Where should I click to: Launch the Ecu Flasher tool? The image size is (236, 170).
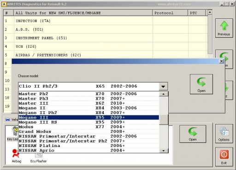(x=38, y=158)
